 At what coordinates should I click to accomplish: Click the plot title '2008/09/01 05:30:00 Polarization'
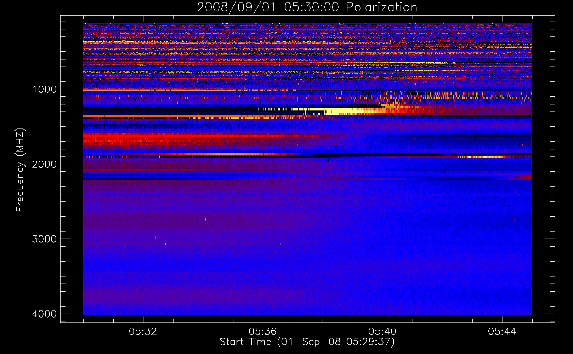[307, 7]
